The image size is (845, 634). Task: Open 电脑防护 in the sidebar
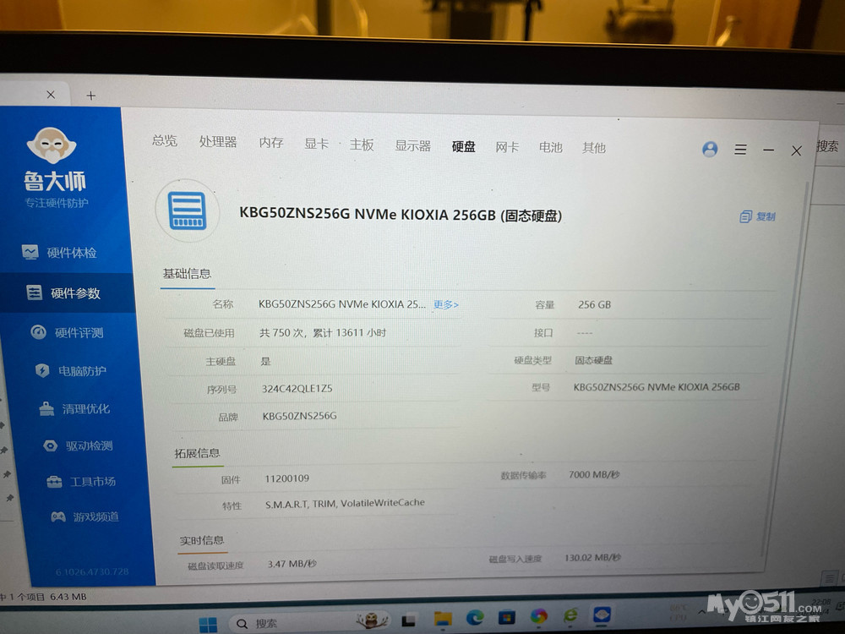[71, 371]
